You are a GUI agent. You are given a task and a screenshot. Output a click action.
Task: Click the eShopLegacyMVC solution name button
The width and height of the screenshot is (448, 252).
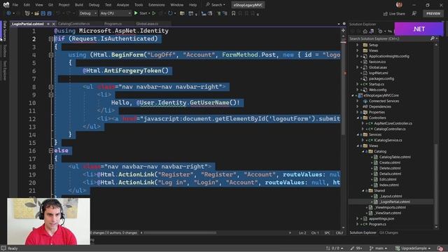click(248, 5)
